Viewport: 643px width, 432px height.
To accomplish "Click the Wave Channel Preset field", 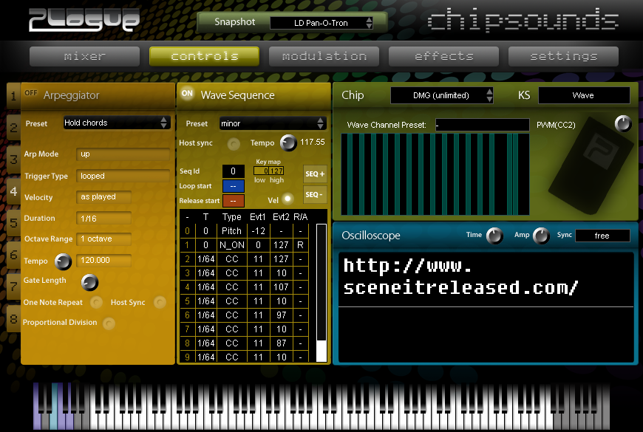I will 482,125.
